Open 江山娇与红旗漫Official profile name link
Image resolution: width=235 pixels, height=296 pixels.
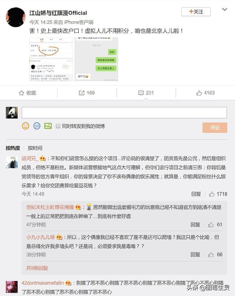(58, 13)
